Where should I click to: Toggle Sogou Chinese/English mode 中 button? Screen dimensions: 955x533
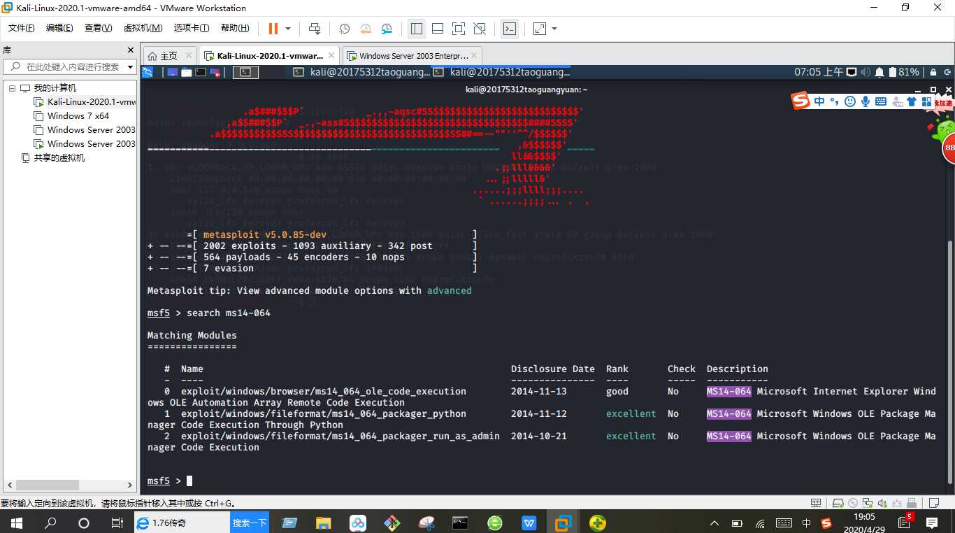click(819, 101)
